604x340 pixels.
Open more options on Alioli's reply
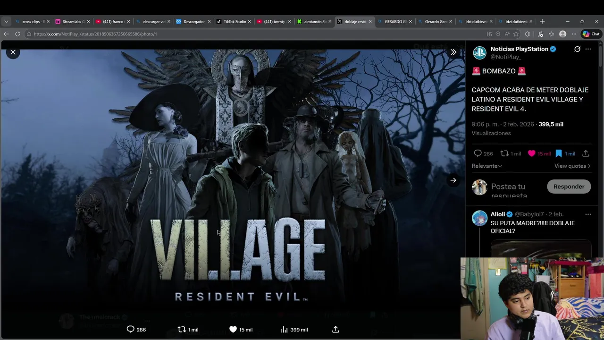click(x=588, y=214)
